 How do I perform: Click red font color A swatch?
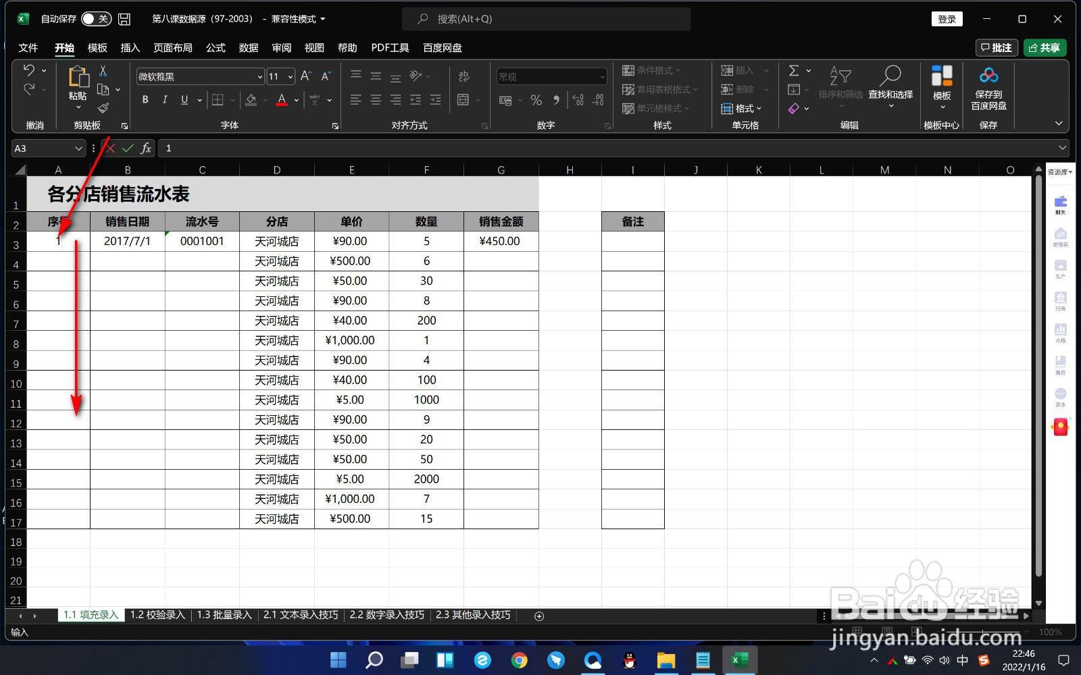[x=282, y=100]
